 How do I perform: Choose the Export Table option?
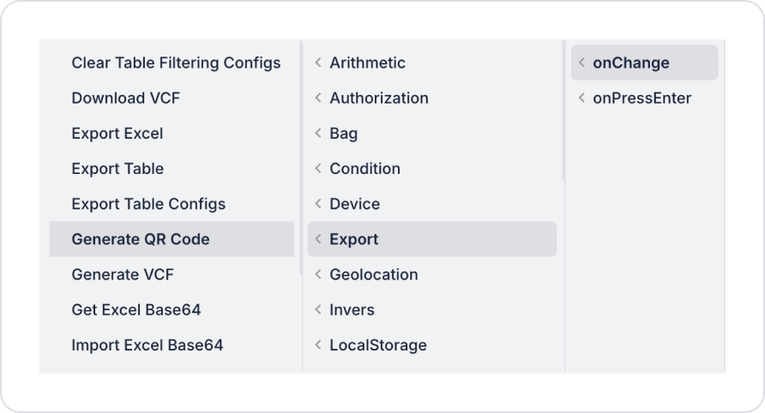tap(117, 169)
